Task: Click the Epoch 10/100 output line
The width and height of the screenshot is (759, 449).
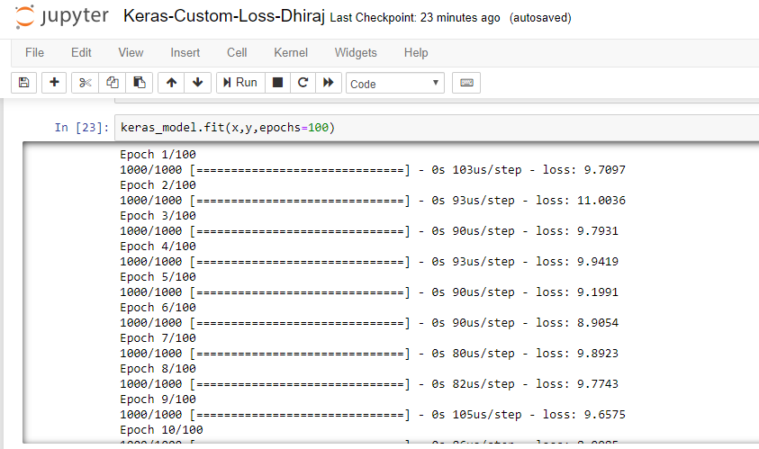Action: (x=161, y=429)
